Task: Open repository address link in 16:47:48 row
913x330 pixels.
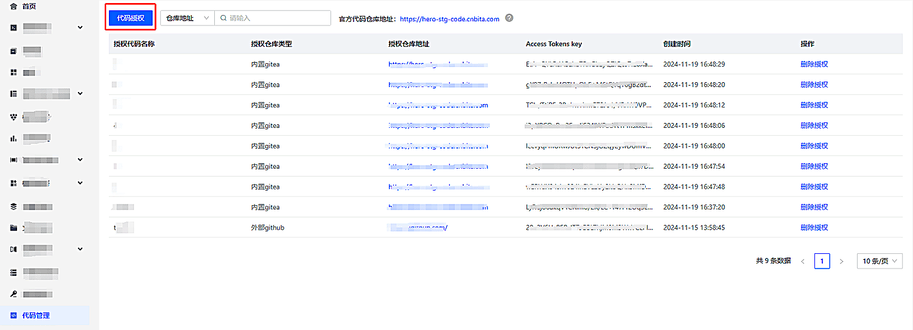Action: (438, 187)
